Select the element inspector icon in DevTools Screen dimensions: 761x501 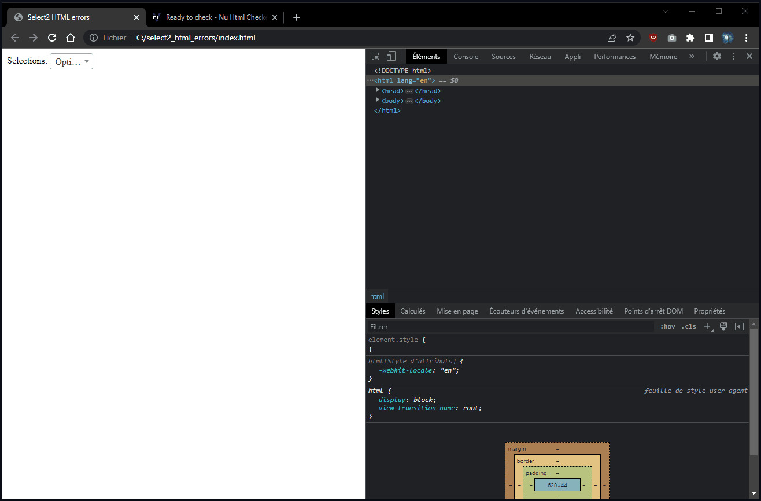375,56
